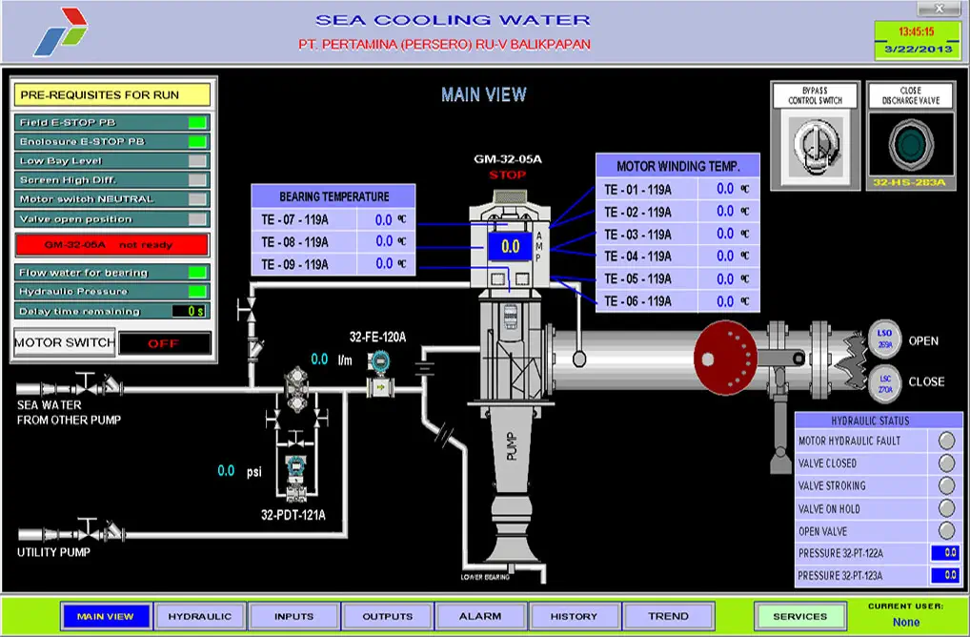This screenshot has width=970, height=637.
Task: Click the 32-PDT-121A pressure transmitter icon
Action: click(294, 472)
